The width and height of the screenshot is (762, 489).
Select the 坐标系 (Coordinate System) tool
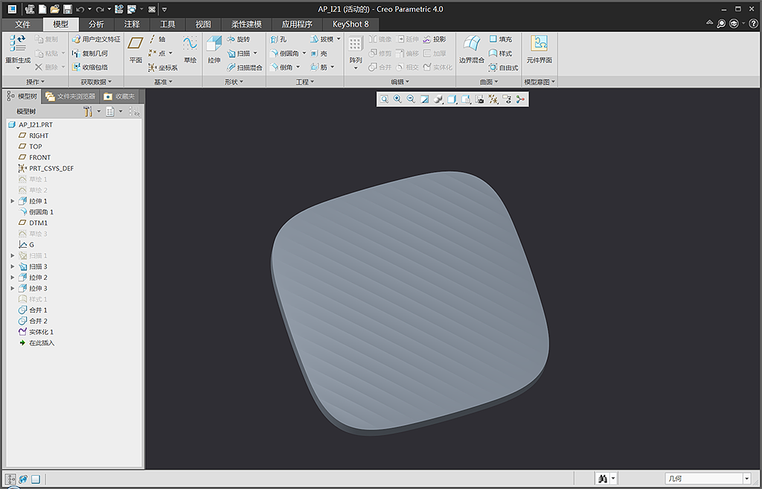tap(163, 68)
